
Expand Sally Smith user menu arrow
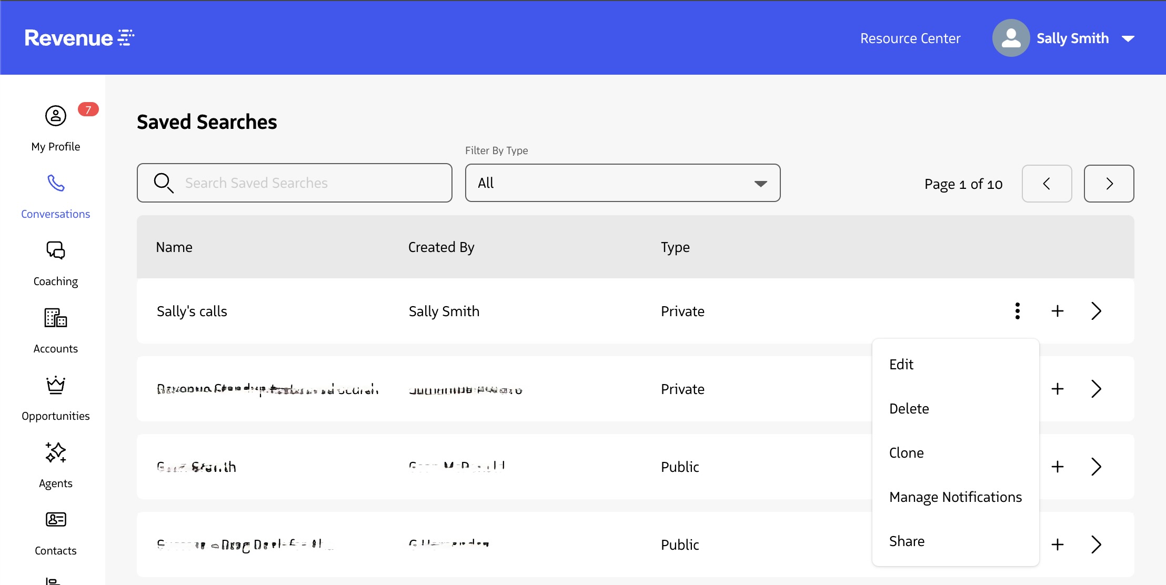pyautogui.click(x=1128, y=38)
